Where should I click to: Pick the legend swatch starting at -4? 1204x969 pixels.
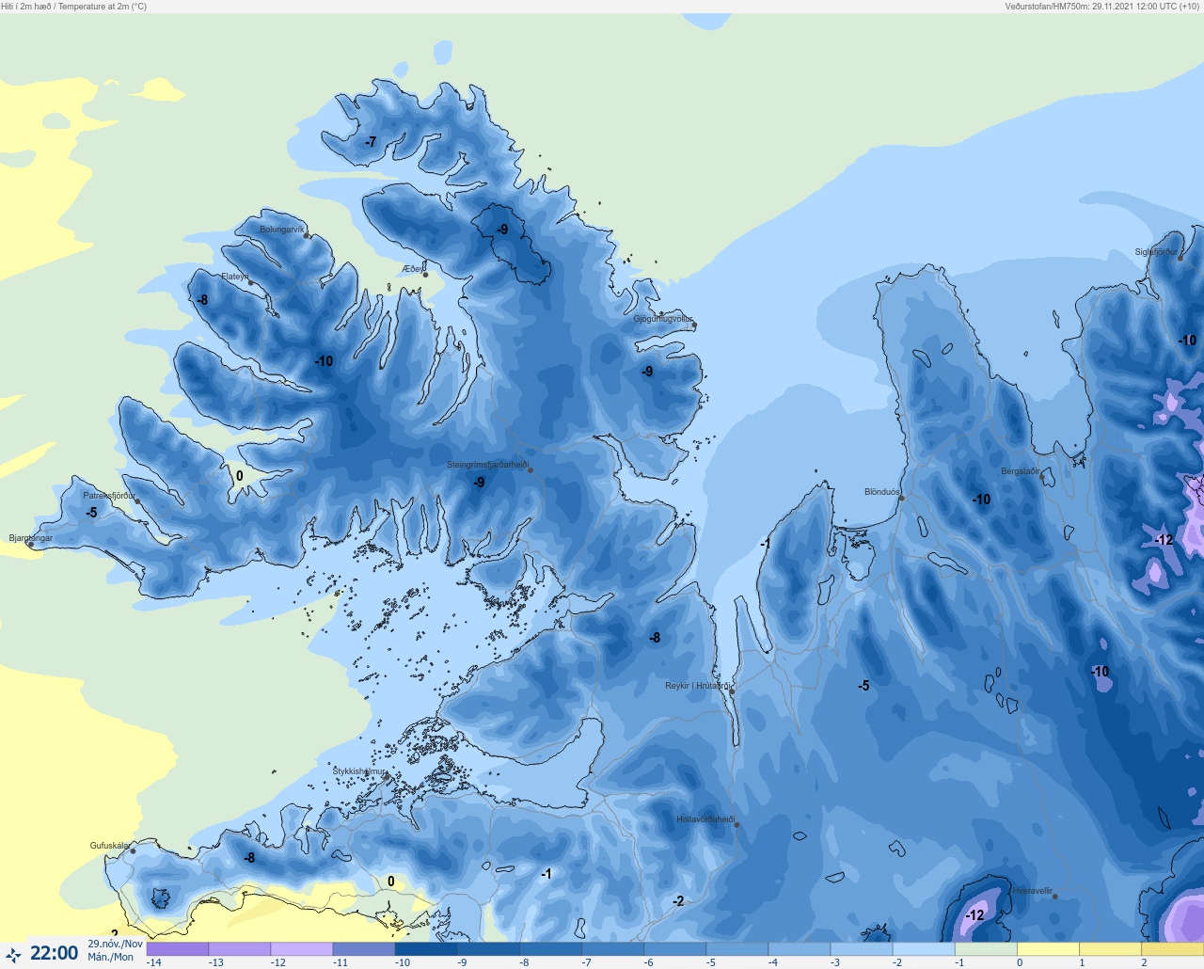800,949
